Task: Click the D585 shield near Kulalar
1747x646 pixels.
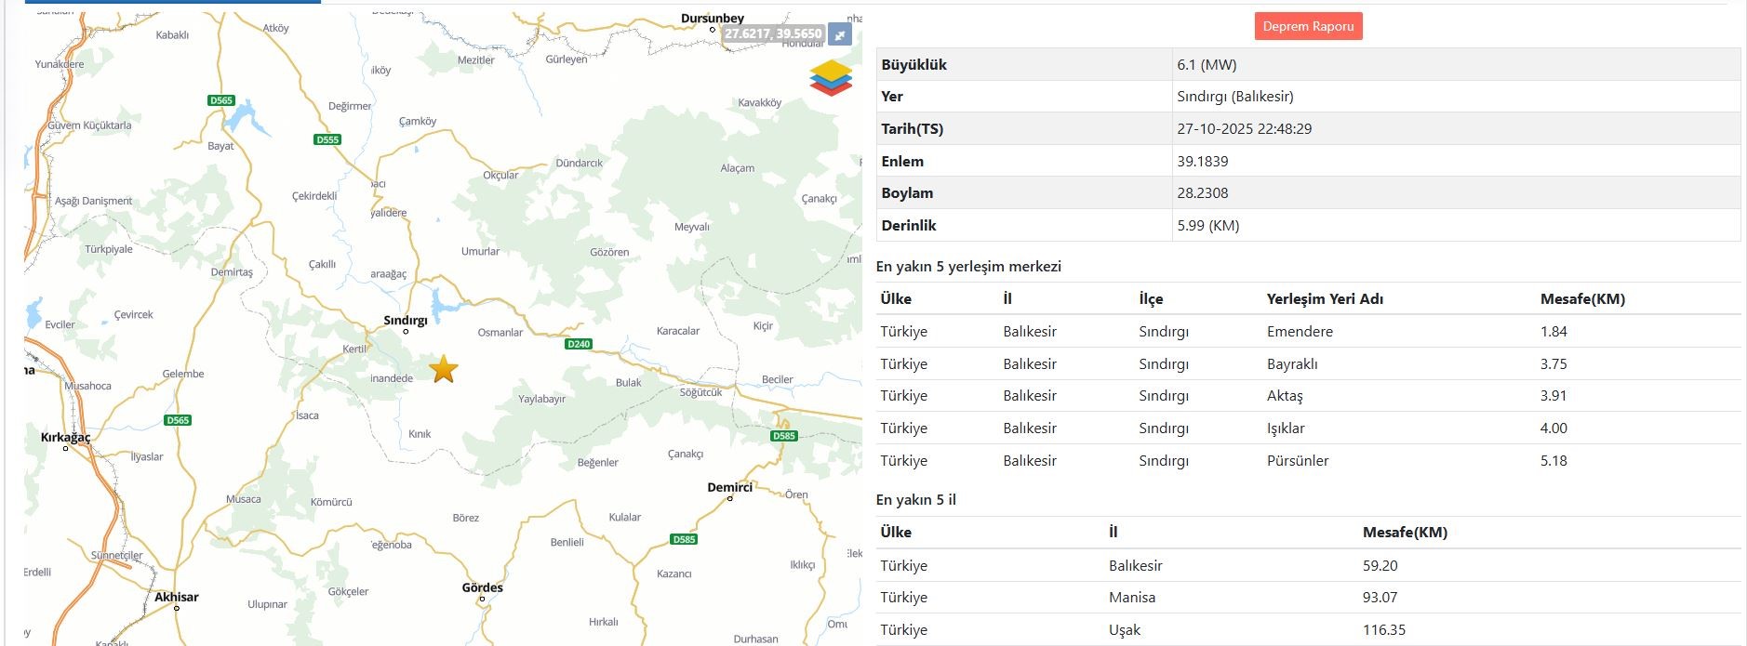Action: [684, 539]
